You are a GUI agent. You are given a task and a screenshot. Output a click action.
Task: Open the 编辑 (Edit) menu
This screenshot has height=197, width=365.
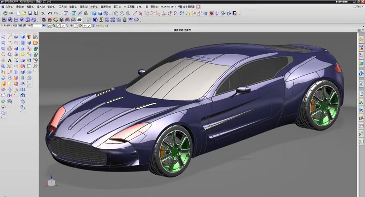tap(19, 7)
